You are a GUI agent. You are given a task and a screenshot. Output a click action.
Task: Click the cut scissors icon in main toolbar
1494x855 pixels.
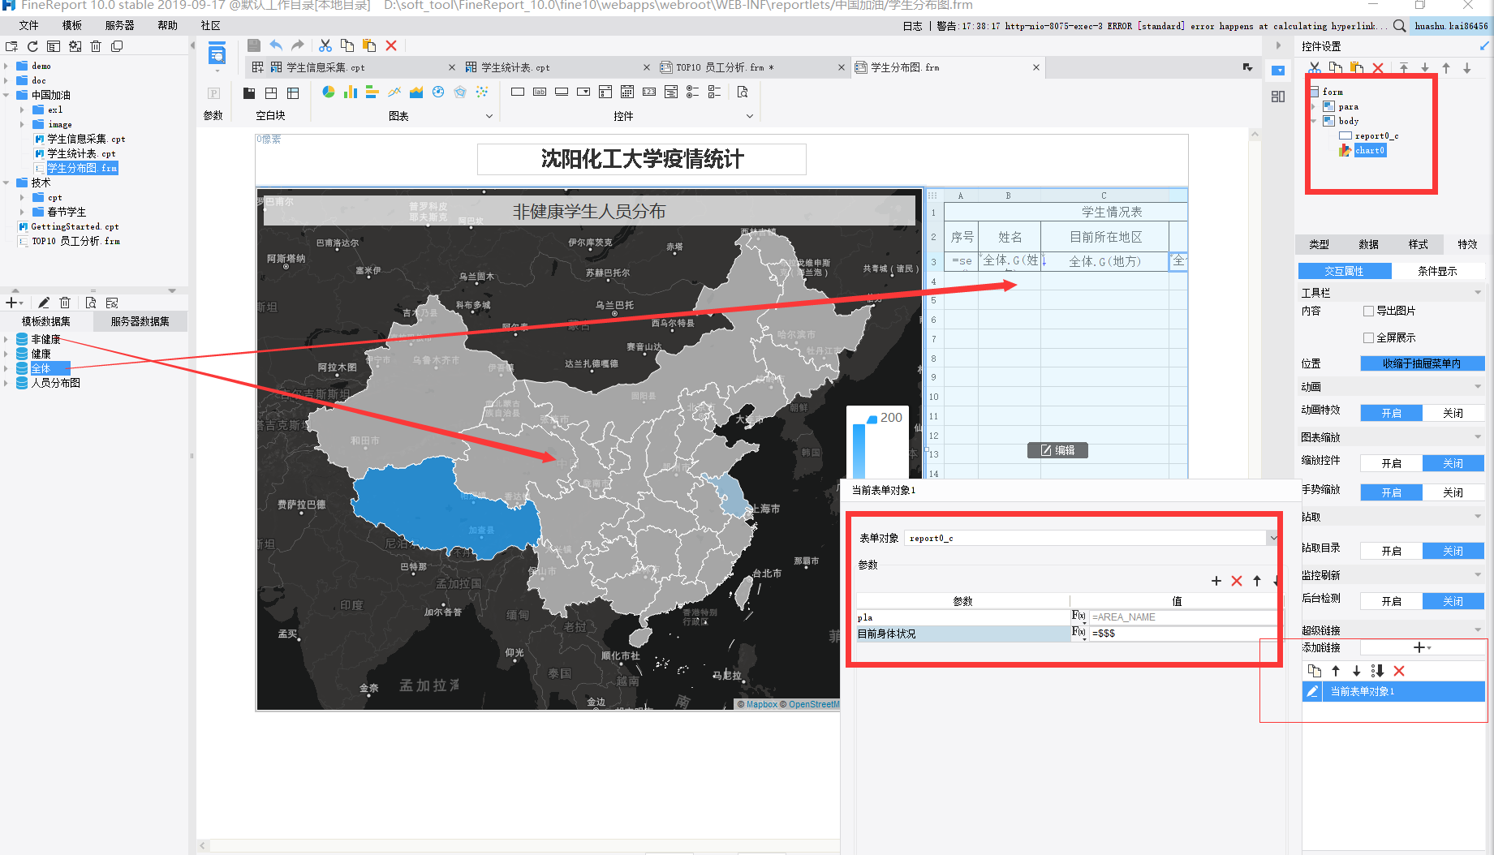325,45
